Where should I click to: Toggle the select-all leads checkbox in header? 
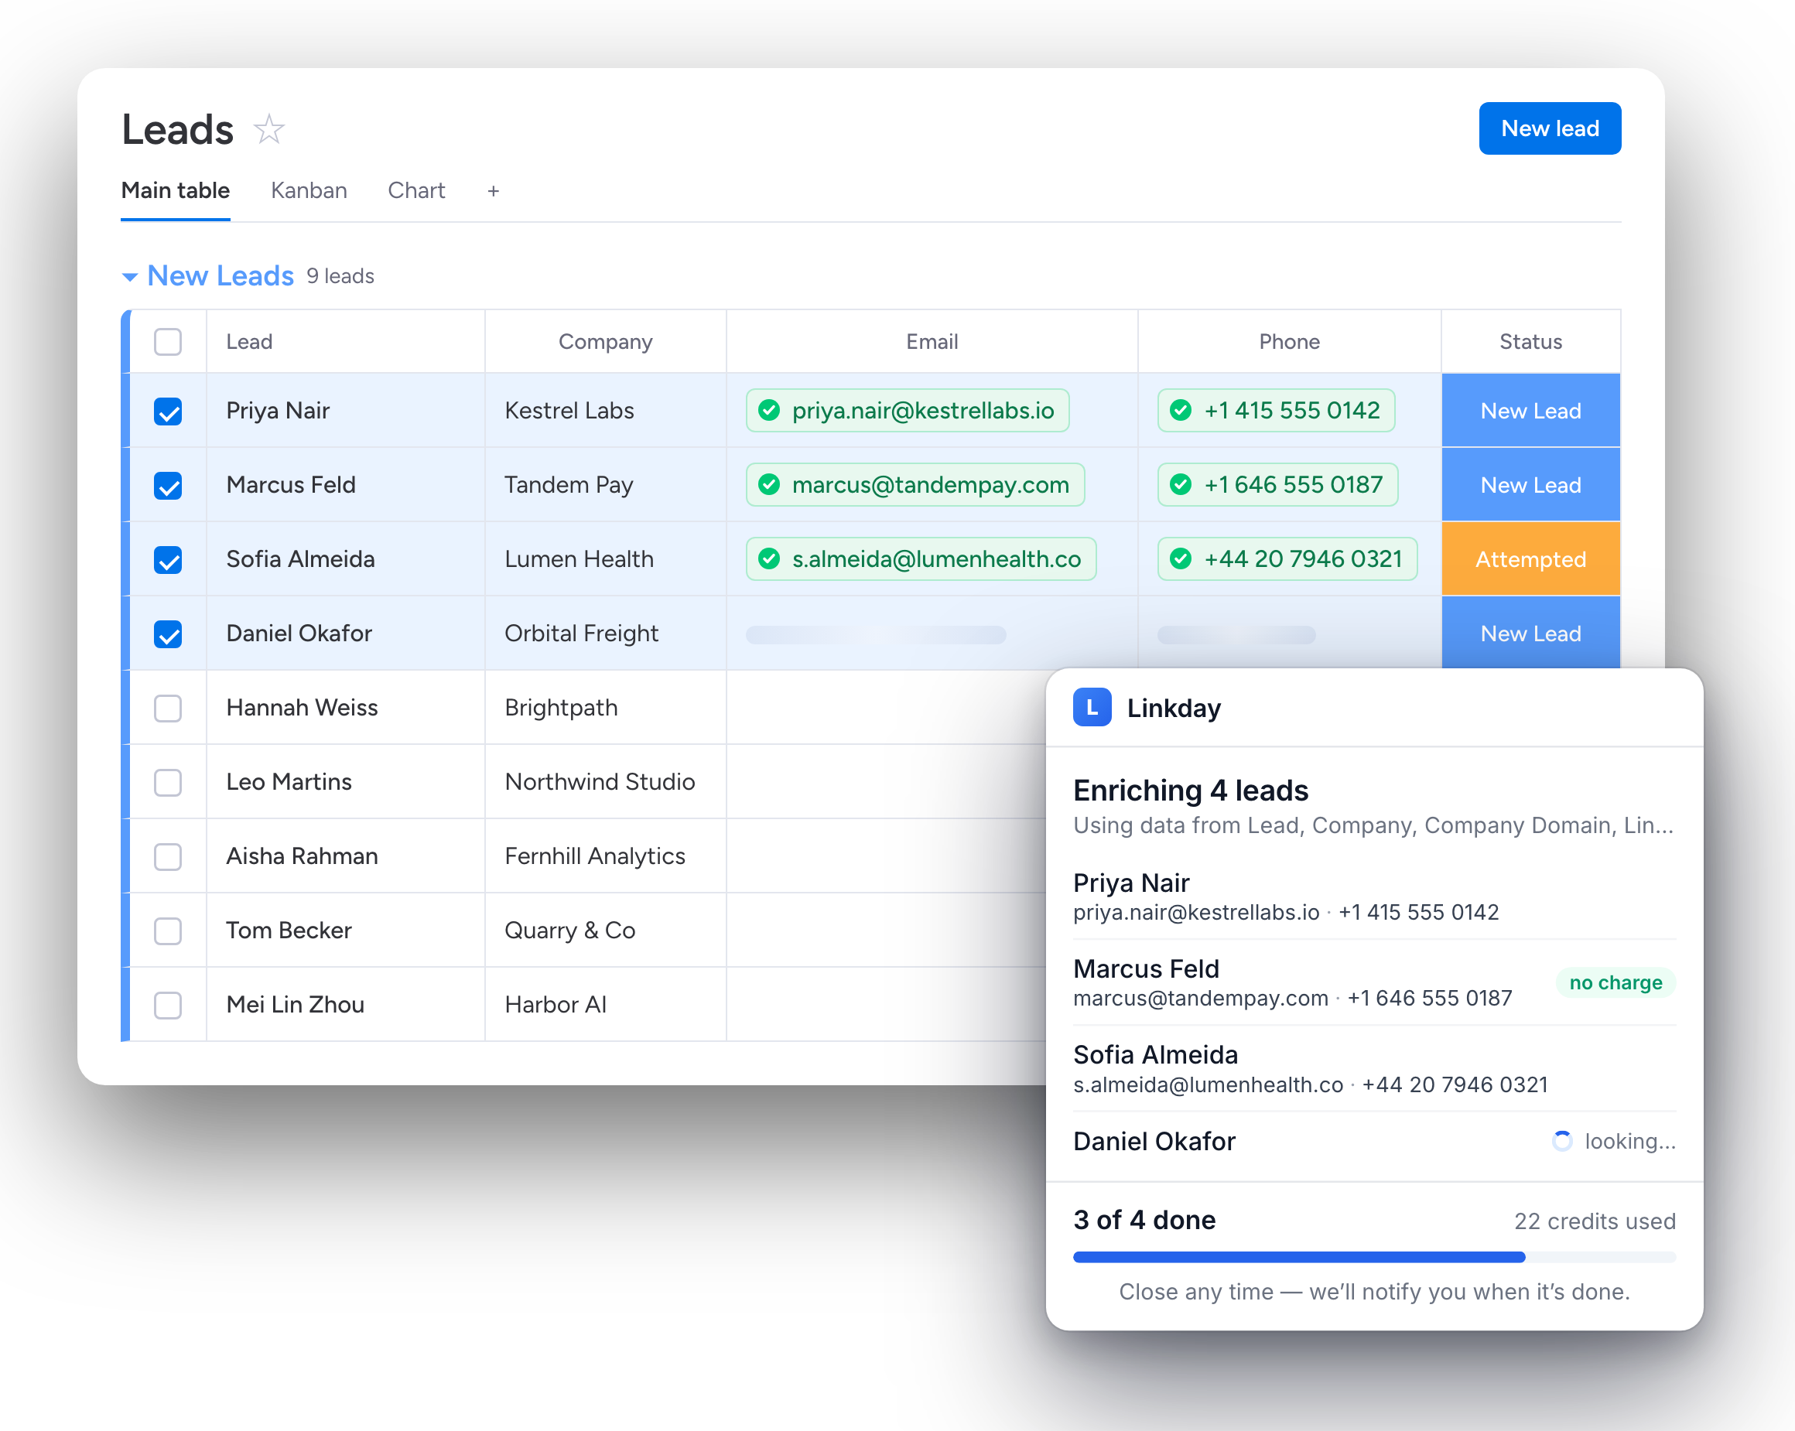[x=168, y=341]
